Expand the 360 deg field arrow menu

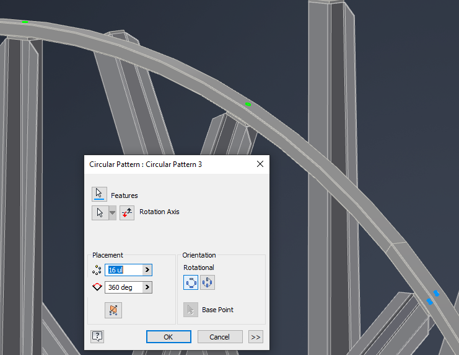tap(147, 287)
